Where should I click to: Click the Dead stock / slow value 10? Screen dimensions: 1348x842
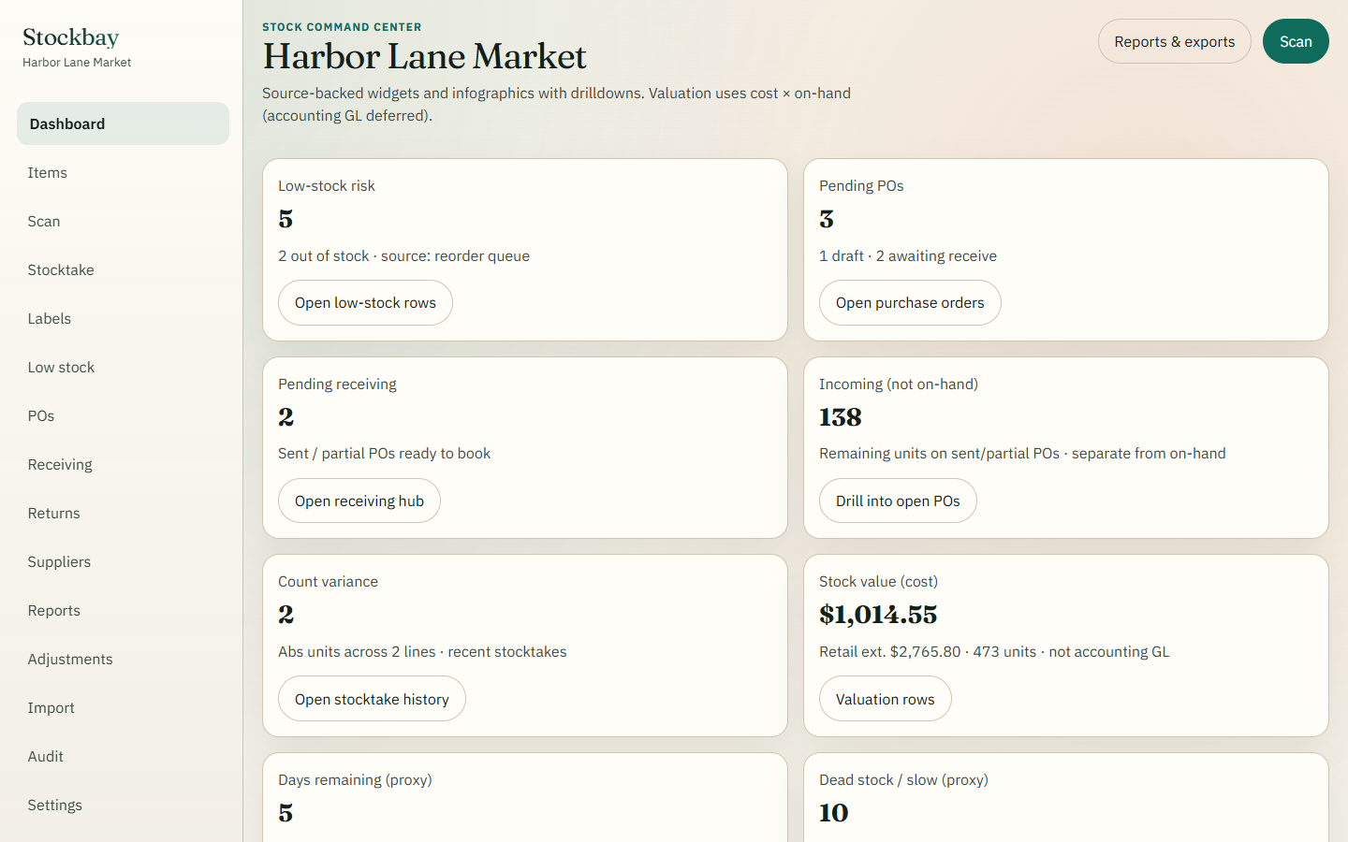coord(834,813)
